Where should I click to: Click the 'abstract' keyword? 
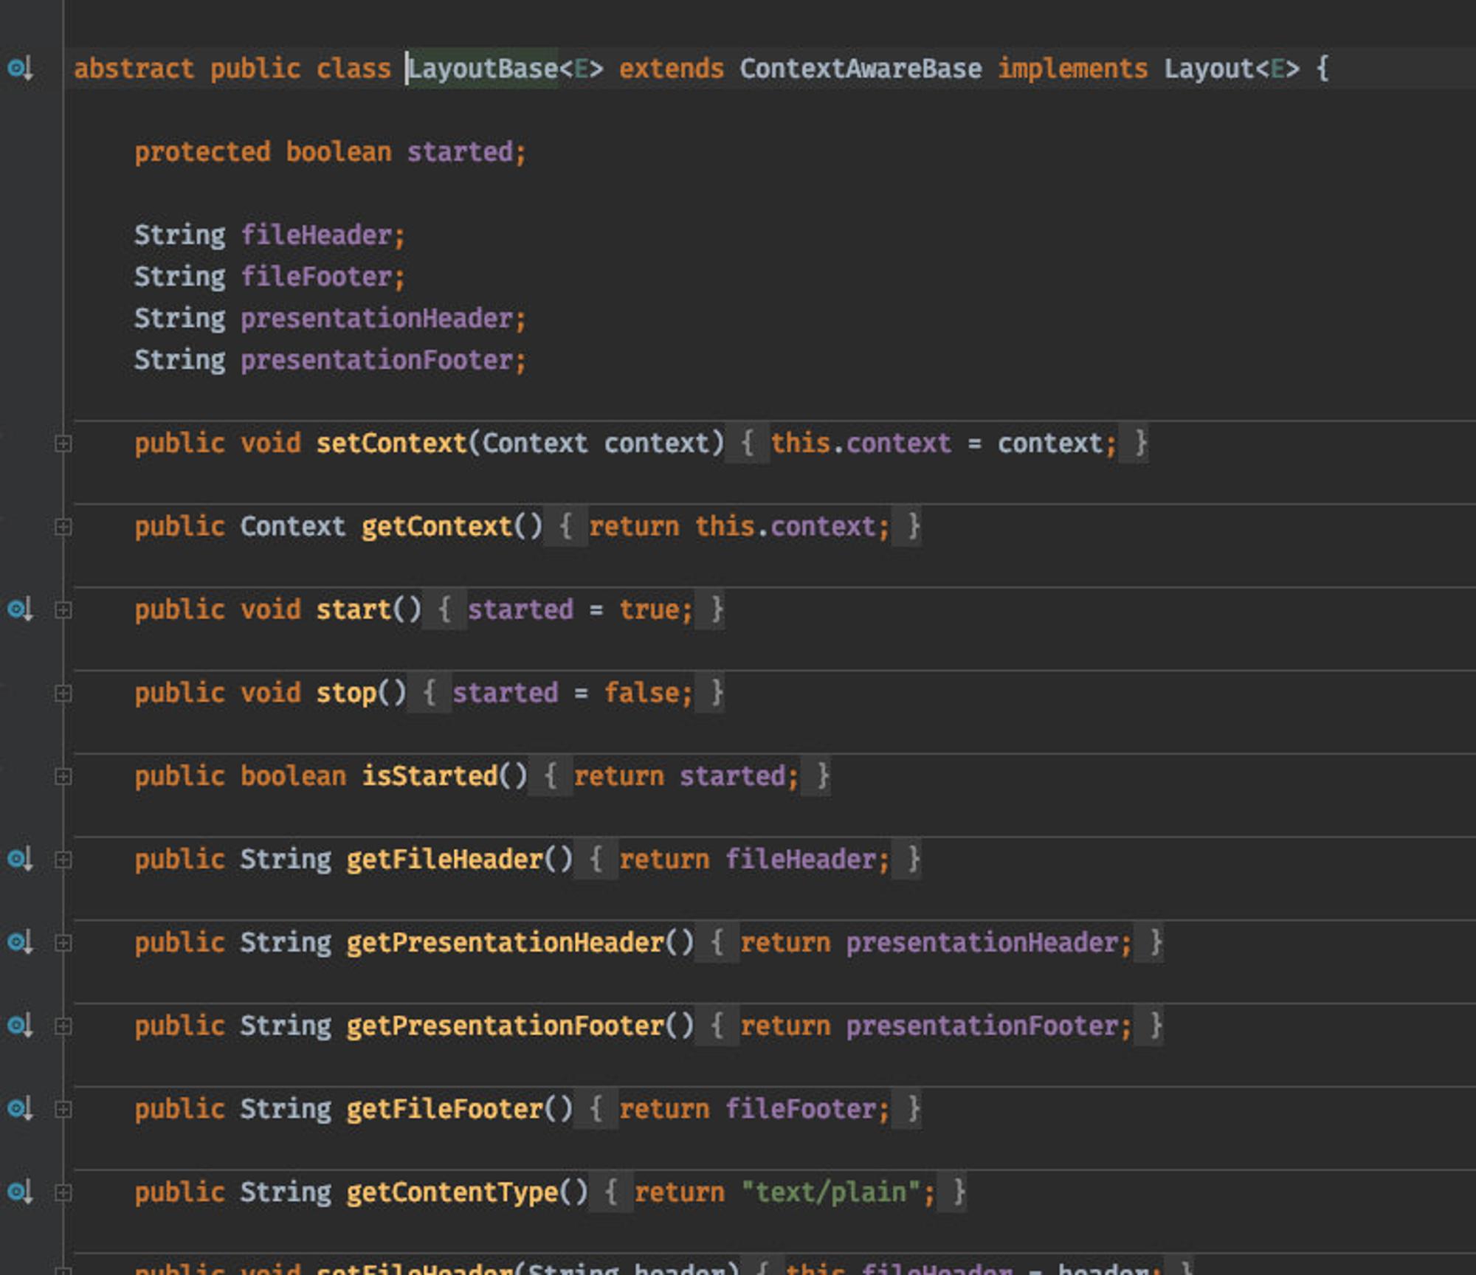pyautogui.click(x=134, y=69)
